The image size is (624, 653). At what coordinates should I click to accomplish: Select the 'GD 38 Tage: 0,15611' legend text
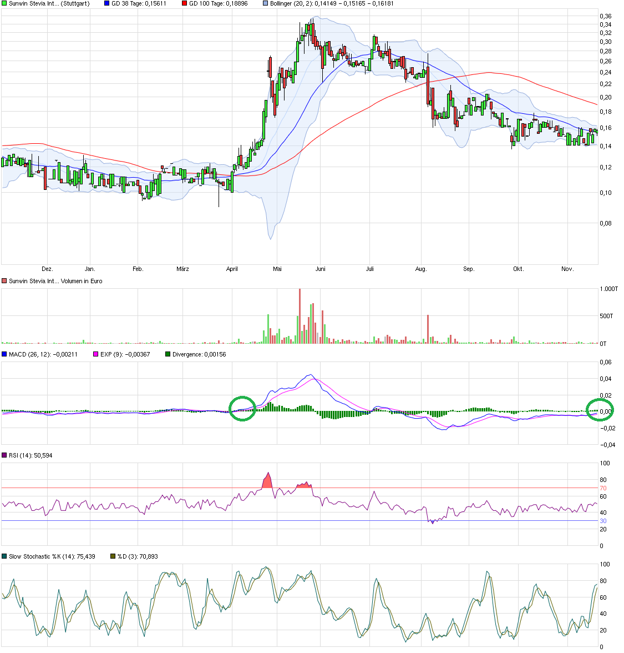(139, 3)
